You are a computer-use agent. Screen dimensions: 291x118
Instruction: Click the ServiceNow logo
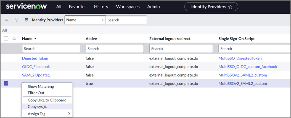(x=27, y=7)
